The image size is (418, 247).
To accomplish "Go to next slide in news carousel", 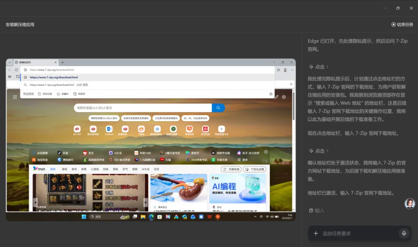I will click(x=145, y=203).
